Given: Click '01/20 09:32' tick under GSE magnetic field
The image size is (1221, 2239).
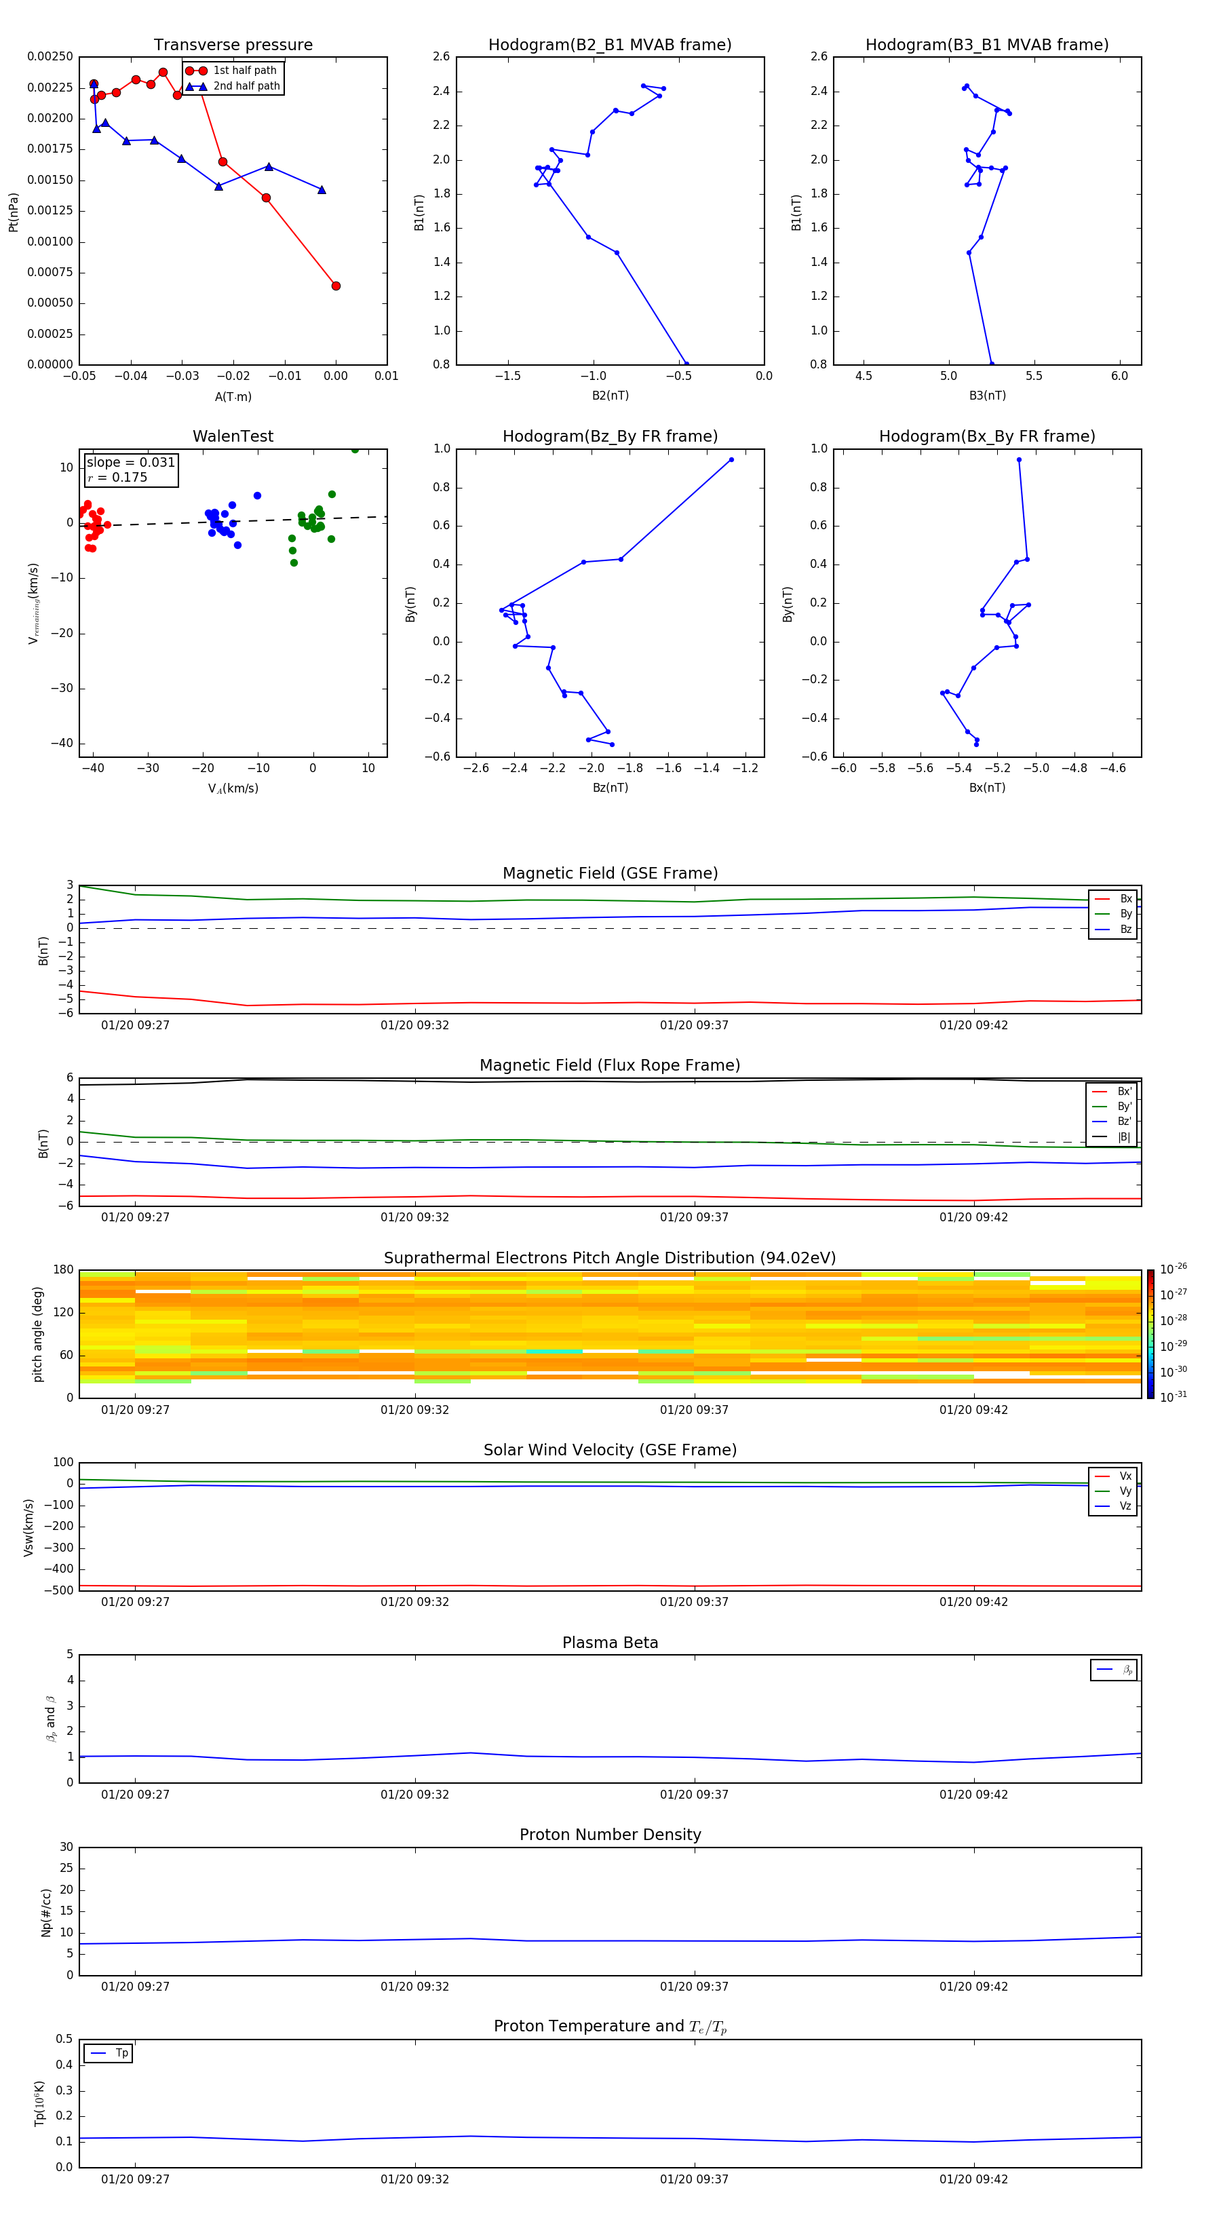Looking at the screenshot, I should tap(414, 1025).
